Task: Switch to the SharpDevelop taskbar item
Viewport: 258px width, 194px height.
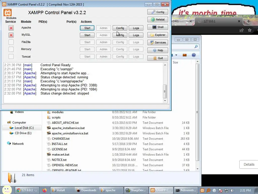Action: pyautogui.click(x=136, y=190)
